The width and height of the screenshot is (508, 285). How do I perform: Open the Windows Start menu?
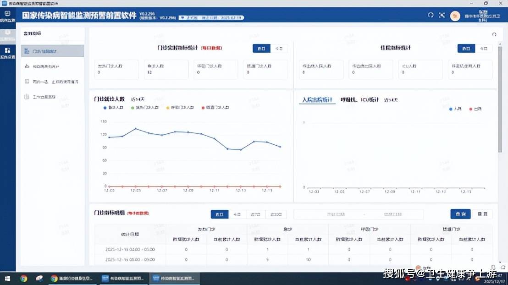(7, 278)
